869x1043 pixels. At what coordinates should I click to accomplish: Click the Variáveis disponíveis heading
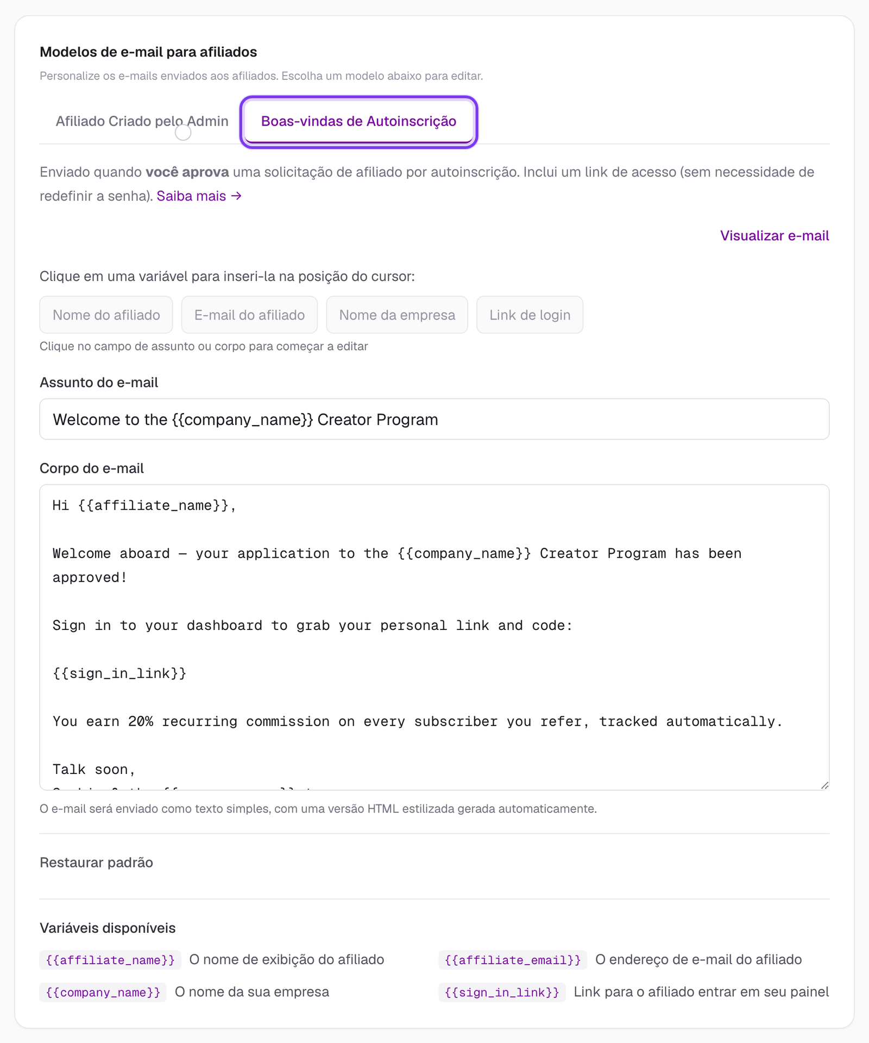pos(108,928)
